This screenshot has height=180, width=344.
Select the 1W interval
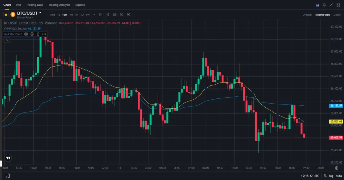(x=88, y=15)
